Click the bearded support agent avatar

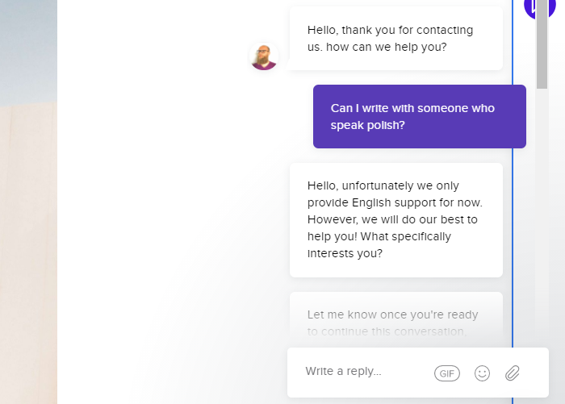pos(264,56)
